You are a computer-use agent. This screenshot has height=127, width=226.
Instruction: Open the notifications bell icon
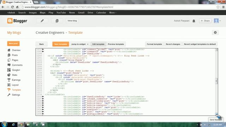[194, 21]
